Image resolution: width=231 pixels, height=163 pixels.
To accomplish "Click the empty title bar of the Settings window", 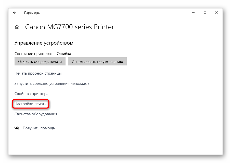I will pos(115,12).
